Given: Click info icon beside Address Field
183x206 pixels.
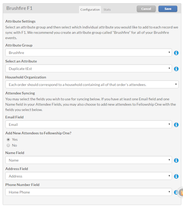Looking at the screenshot, I should [x=176, y=176].
